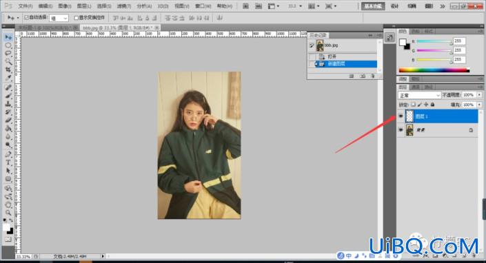The width and height of the screenshot is (486, 263).
Task: Select the Eraser tool
Action: point(8,120)
